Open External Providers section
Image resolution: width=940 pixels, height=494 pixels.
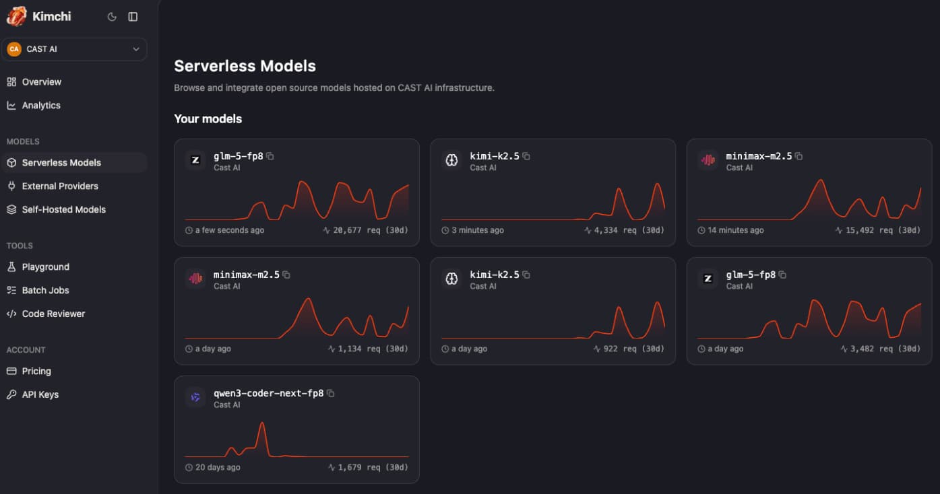click(60, 186)
